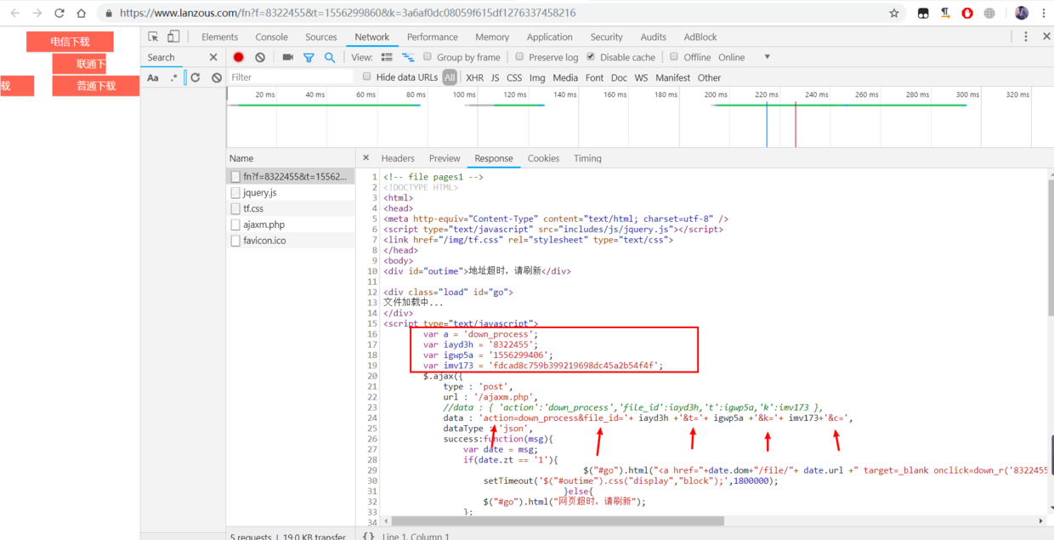Select the ajaxm.php request
Image resolution: width=1054 pixels, height=540 pixels.
[x=291, y=225]
